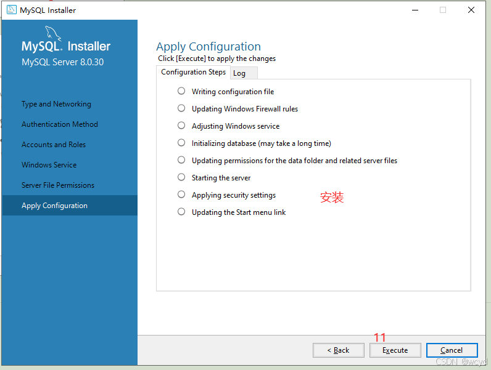Select the Writing configuration file step indicator
The width and height of the screenshot is (491, 370).
click(181, 91)
